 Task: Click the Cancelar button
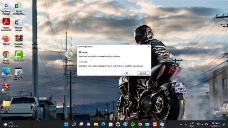coord(143,73)
